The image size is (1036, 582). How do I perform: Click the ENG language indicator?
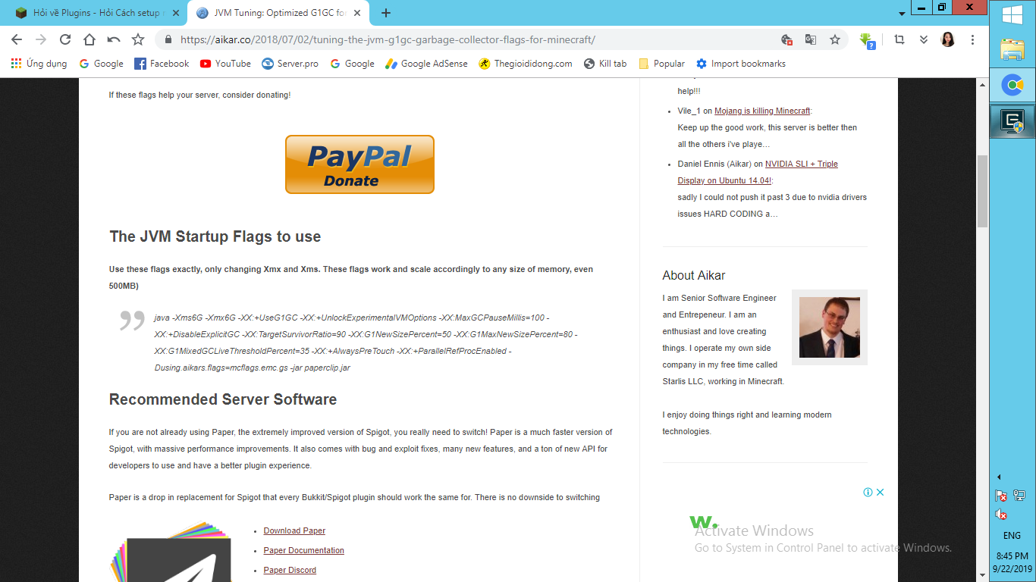[1012, 535]
